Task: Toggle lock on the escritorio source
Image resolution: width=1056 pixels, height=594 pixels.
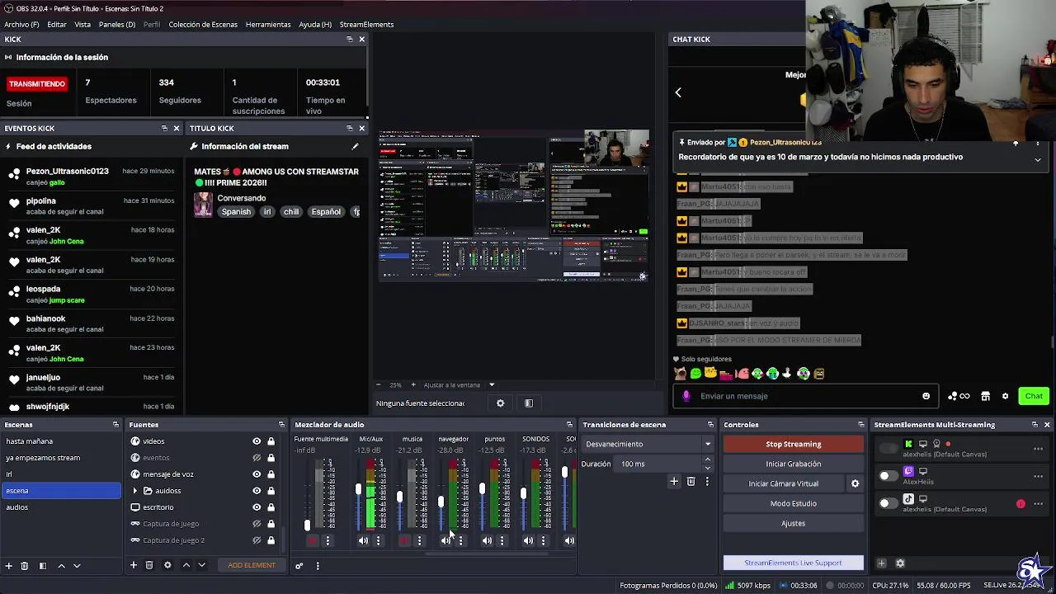Action: (x=271, y=507)
